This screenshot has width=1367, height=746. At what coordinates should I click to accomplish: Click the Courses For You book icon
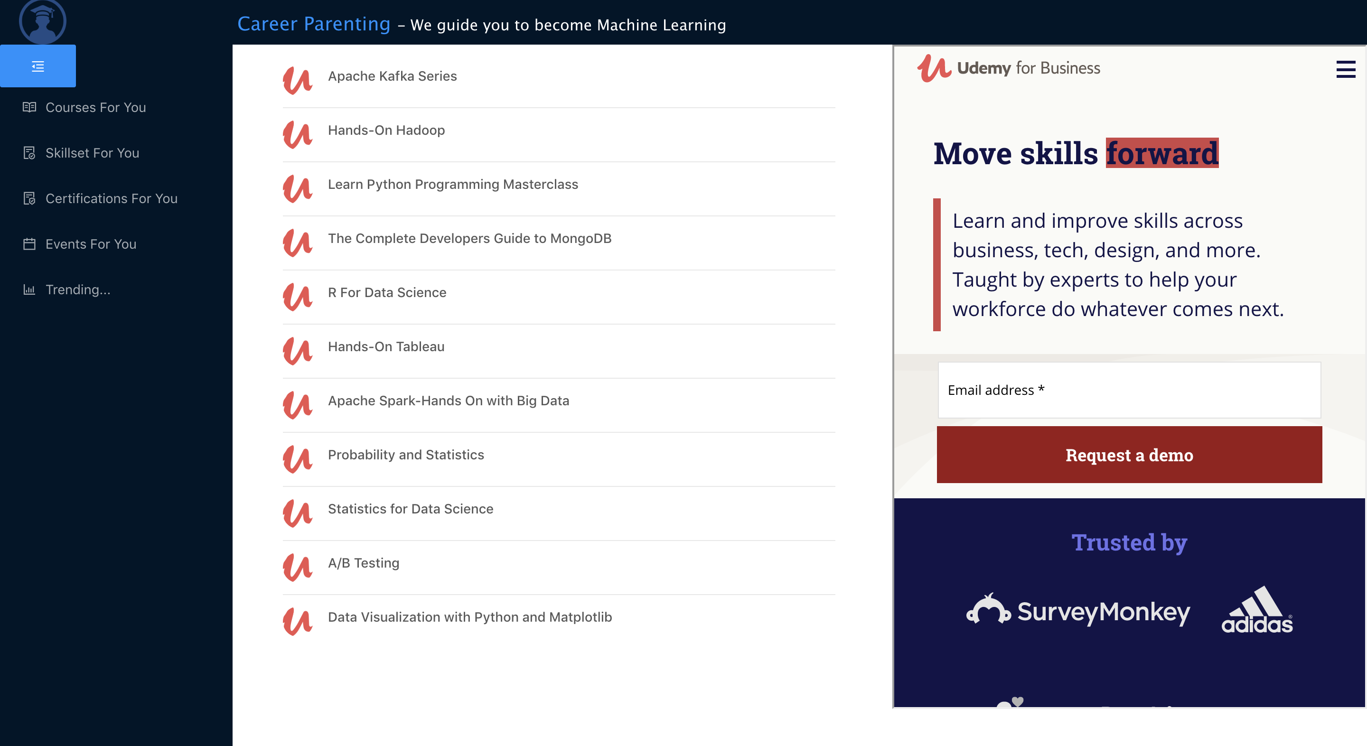click(x=29, y=107)
